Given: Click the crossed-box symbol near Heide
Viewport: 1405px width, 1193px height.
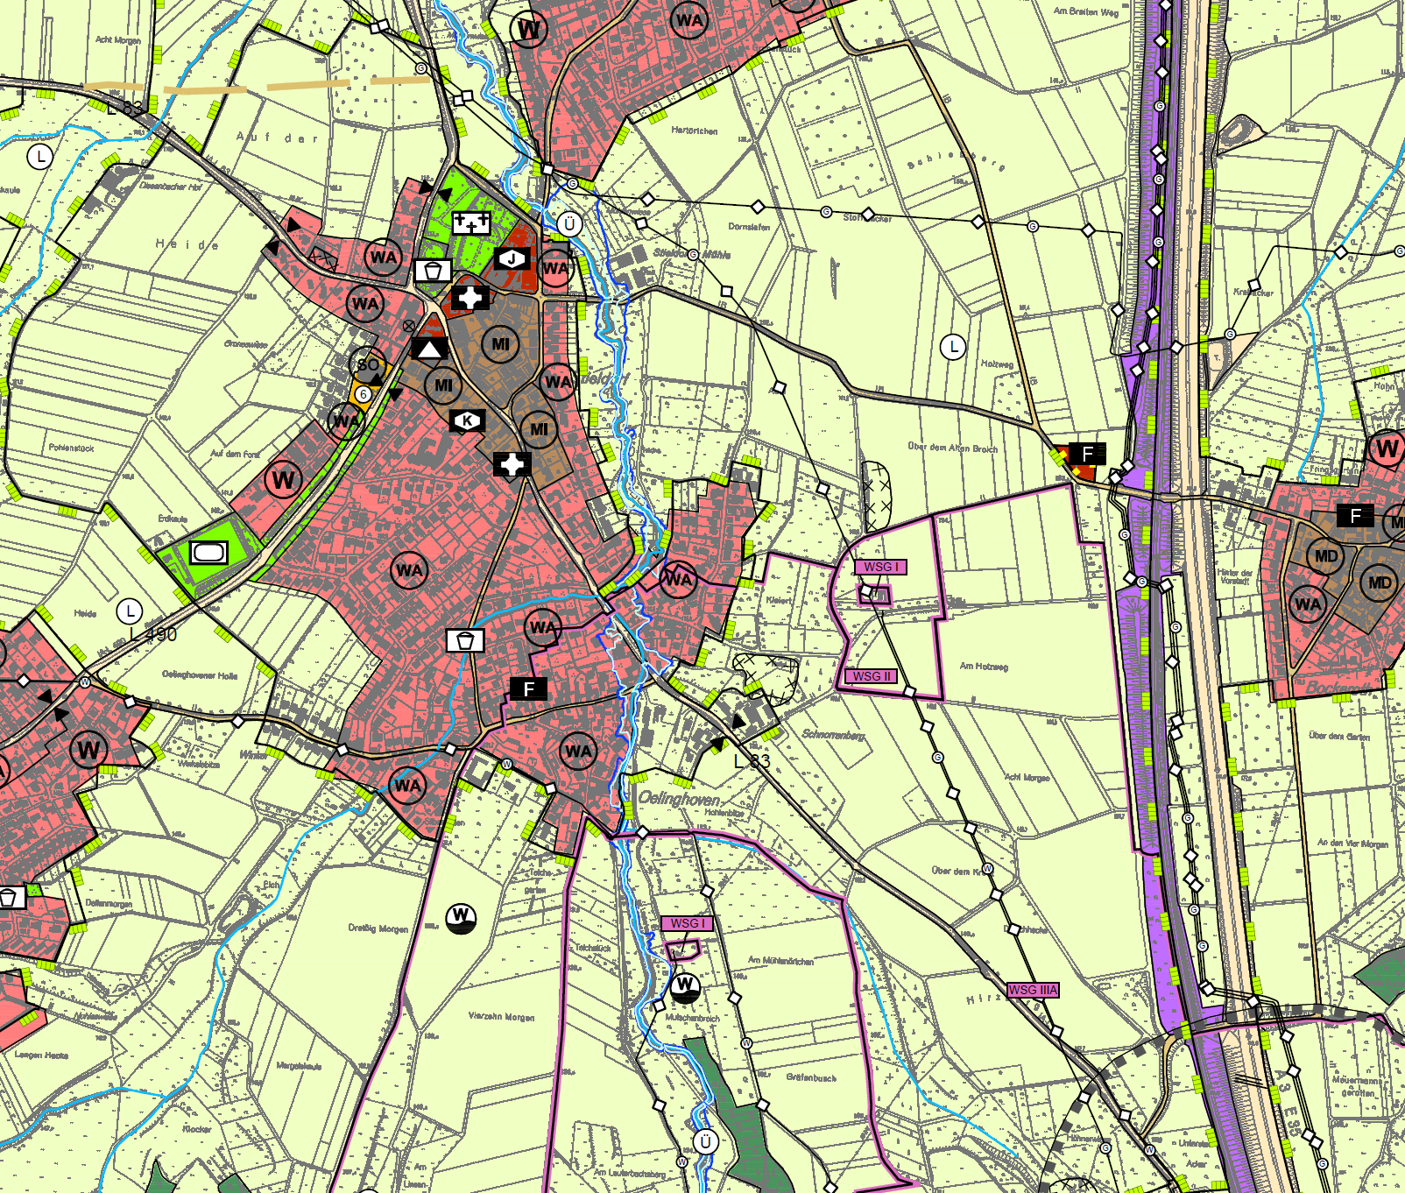Looking at the screenshot, I should 324,259.
